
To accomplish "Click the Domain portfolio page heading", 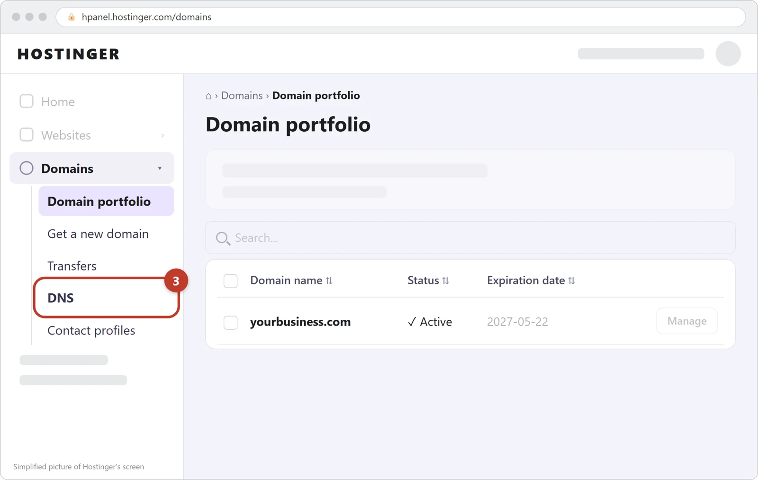I will [288, 125].
